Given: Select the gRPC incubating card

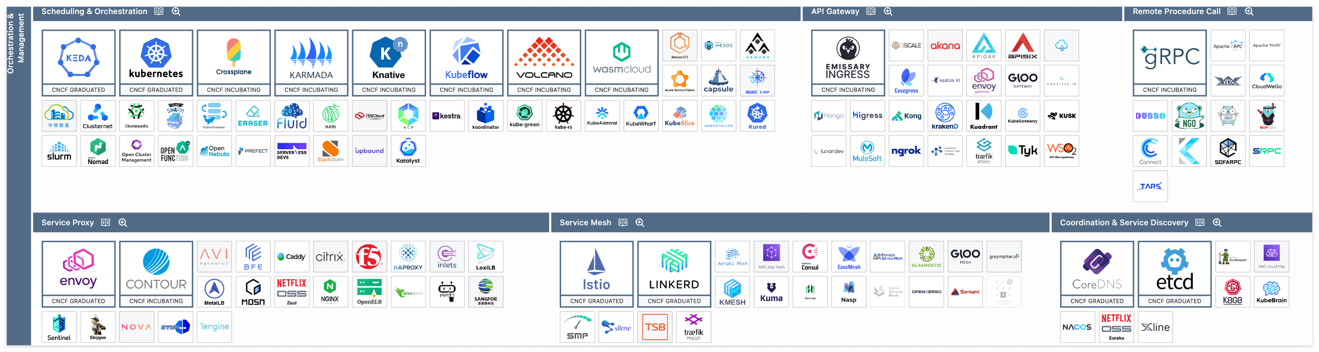Looking at the screenshot, I should (x=1170, y=63).
